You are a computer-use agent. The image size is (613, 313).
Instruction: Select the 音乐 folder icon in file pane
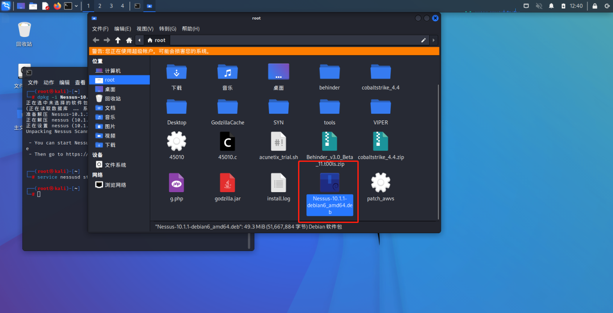228,72
